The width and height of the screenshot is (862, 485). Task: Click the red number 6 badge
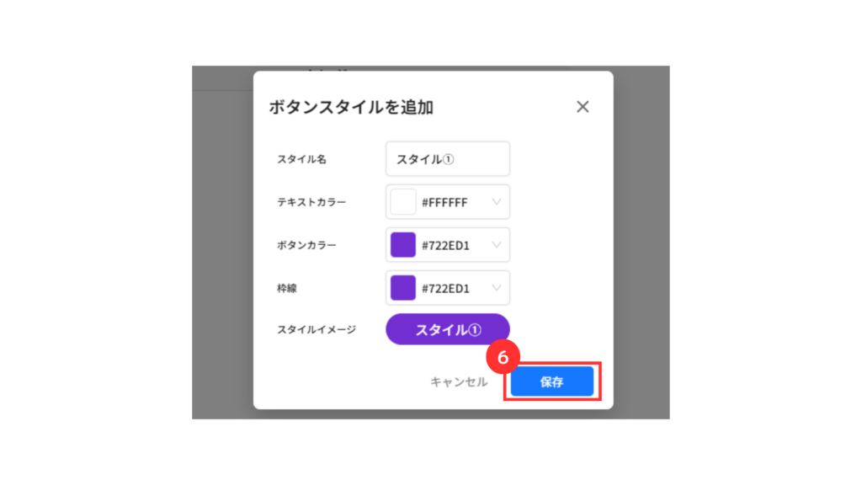click(503, 357)
